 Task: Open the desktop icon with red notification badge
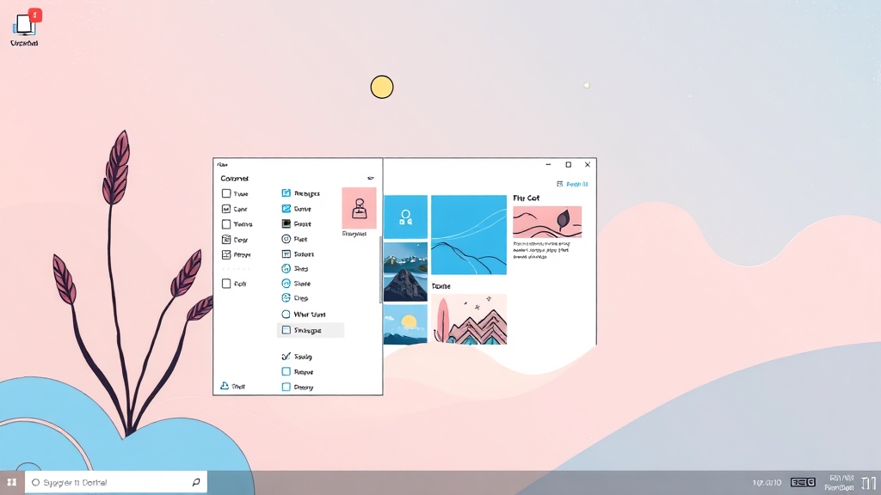pyautogui.click(x=25, y=27)
